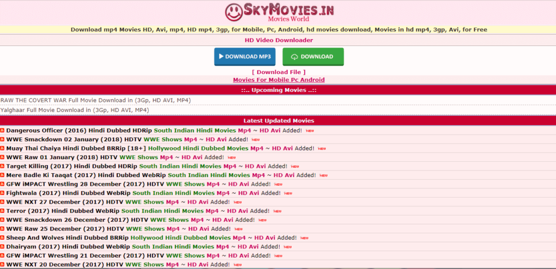Click South Indian Hindi Movies on Dangerous Officer row
556x269 pixels.
[195, 130]
